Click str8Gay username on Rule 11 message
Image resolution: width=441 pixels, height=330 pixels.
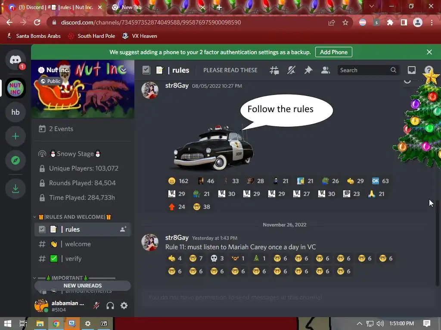point(177,238)
